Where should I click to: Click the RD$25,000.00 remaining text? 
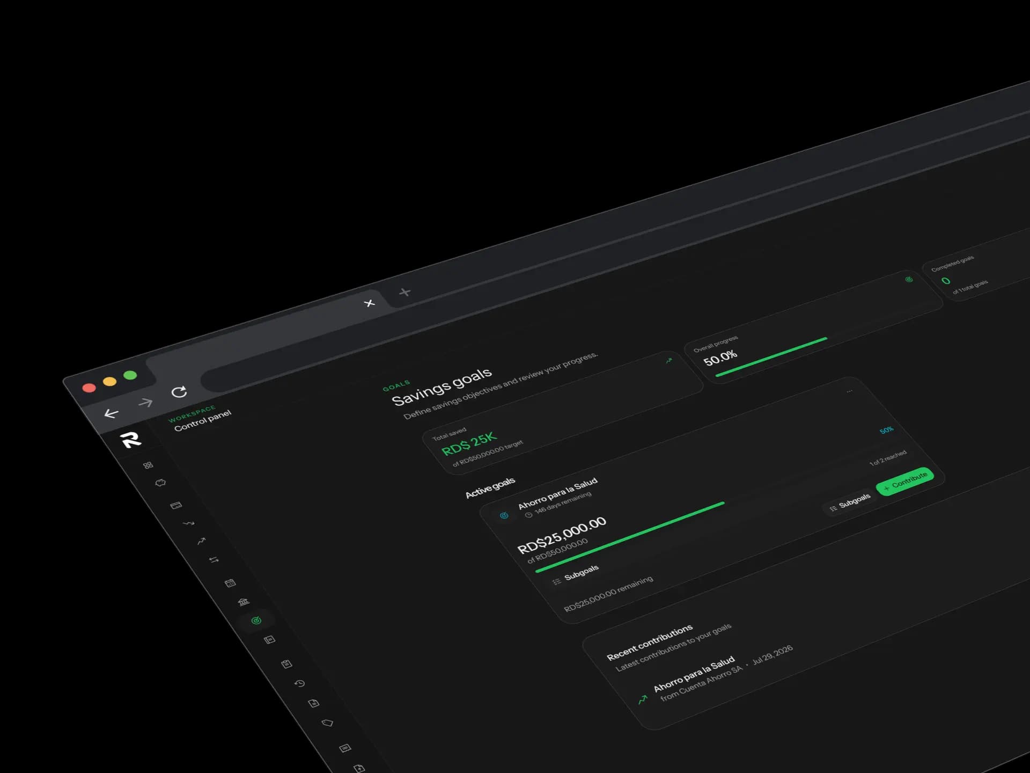coord(608,593)
